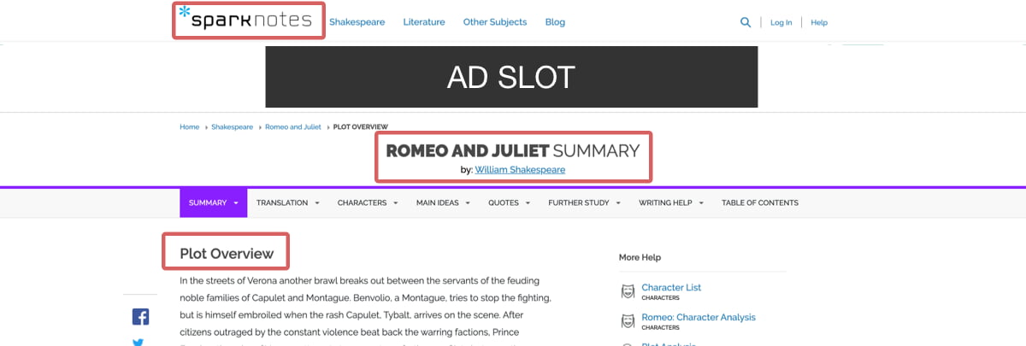1026x346 pixels.
Task: Open the search magnifier icon
Action: pyautogui.click(x=746, y=22)
